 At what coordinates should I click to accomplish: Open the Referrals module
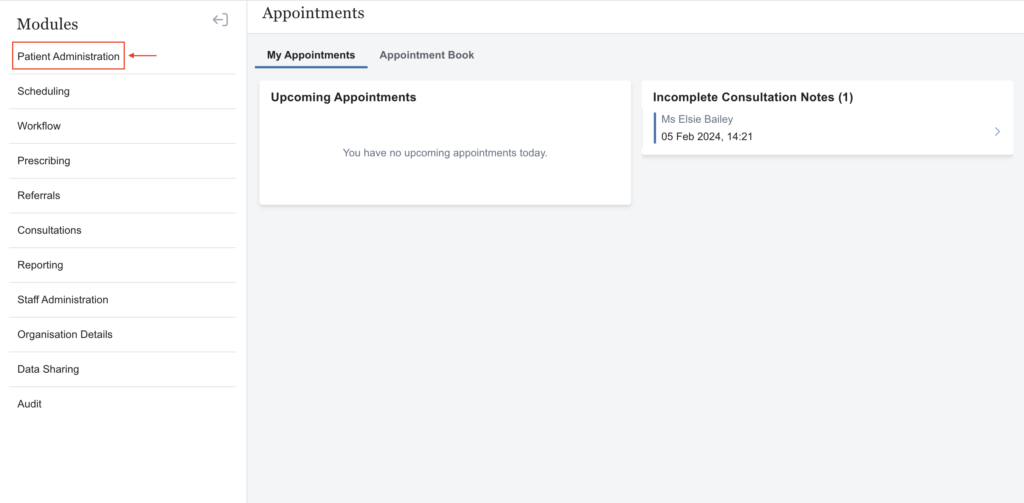[x=39, y=195]
